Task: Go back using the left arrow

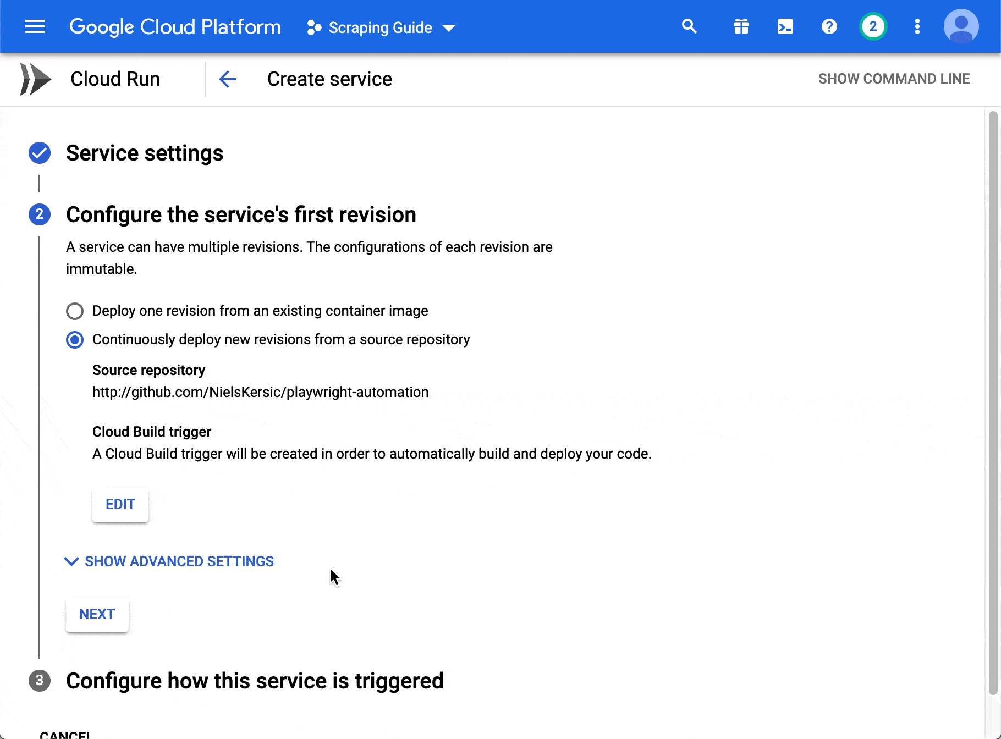Action: pos(228,79)
